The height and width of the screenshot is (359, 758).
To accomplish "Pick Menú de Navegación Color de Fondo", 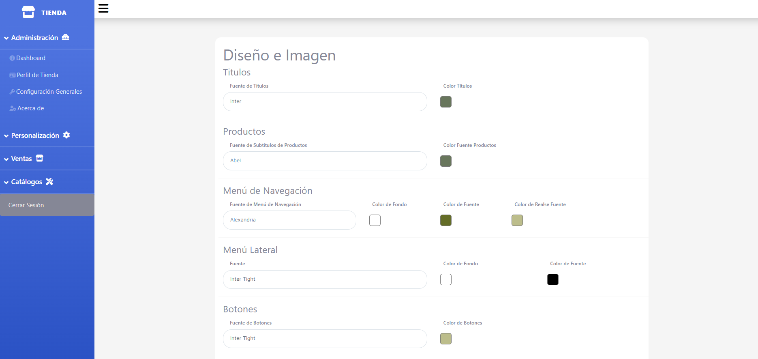I will click(375, 220).
